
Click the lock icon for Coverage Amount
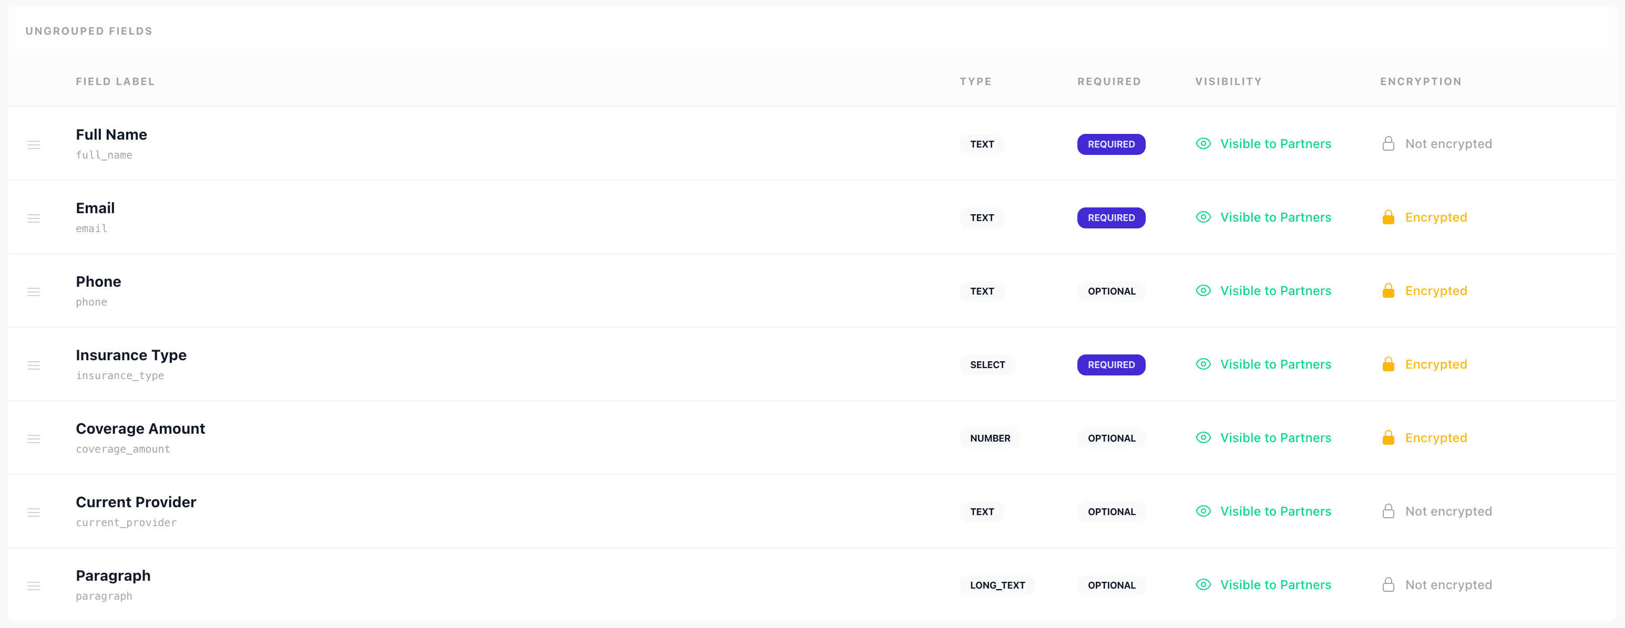1388,437
